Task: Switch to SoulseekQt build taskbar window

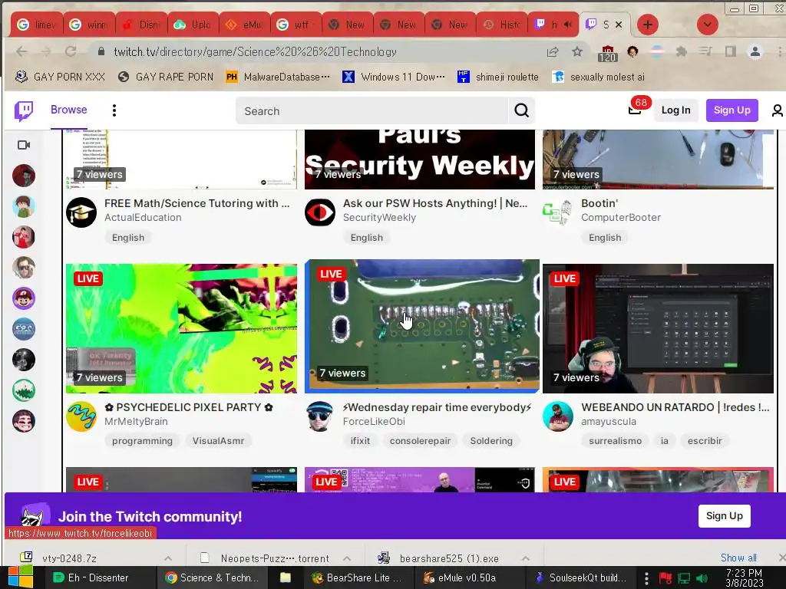Action: coord(581,577)
